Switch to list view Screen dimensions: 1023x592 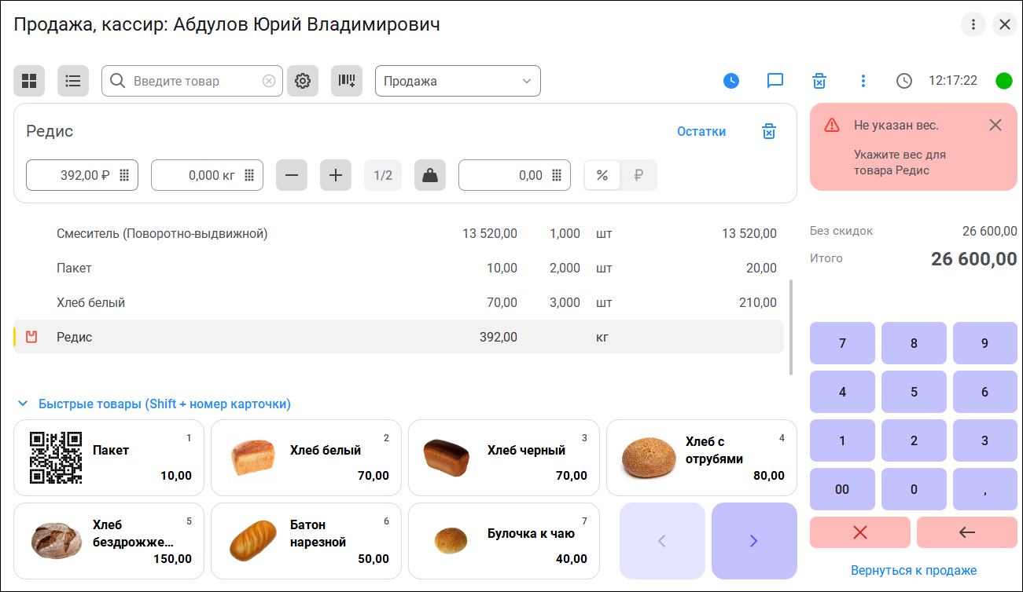[x=73, y=81]
